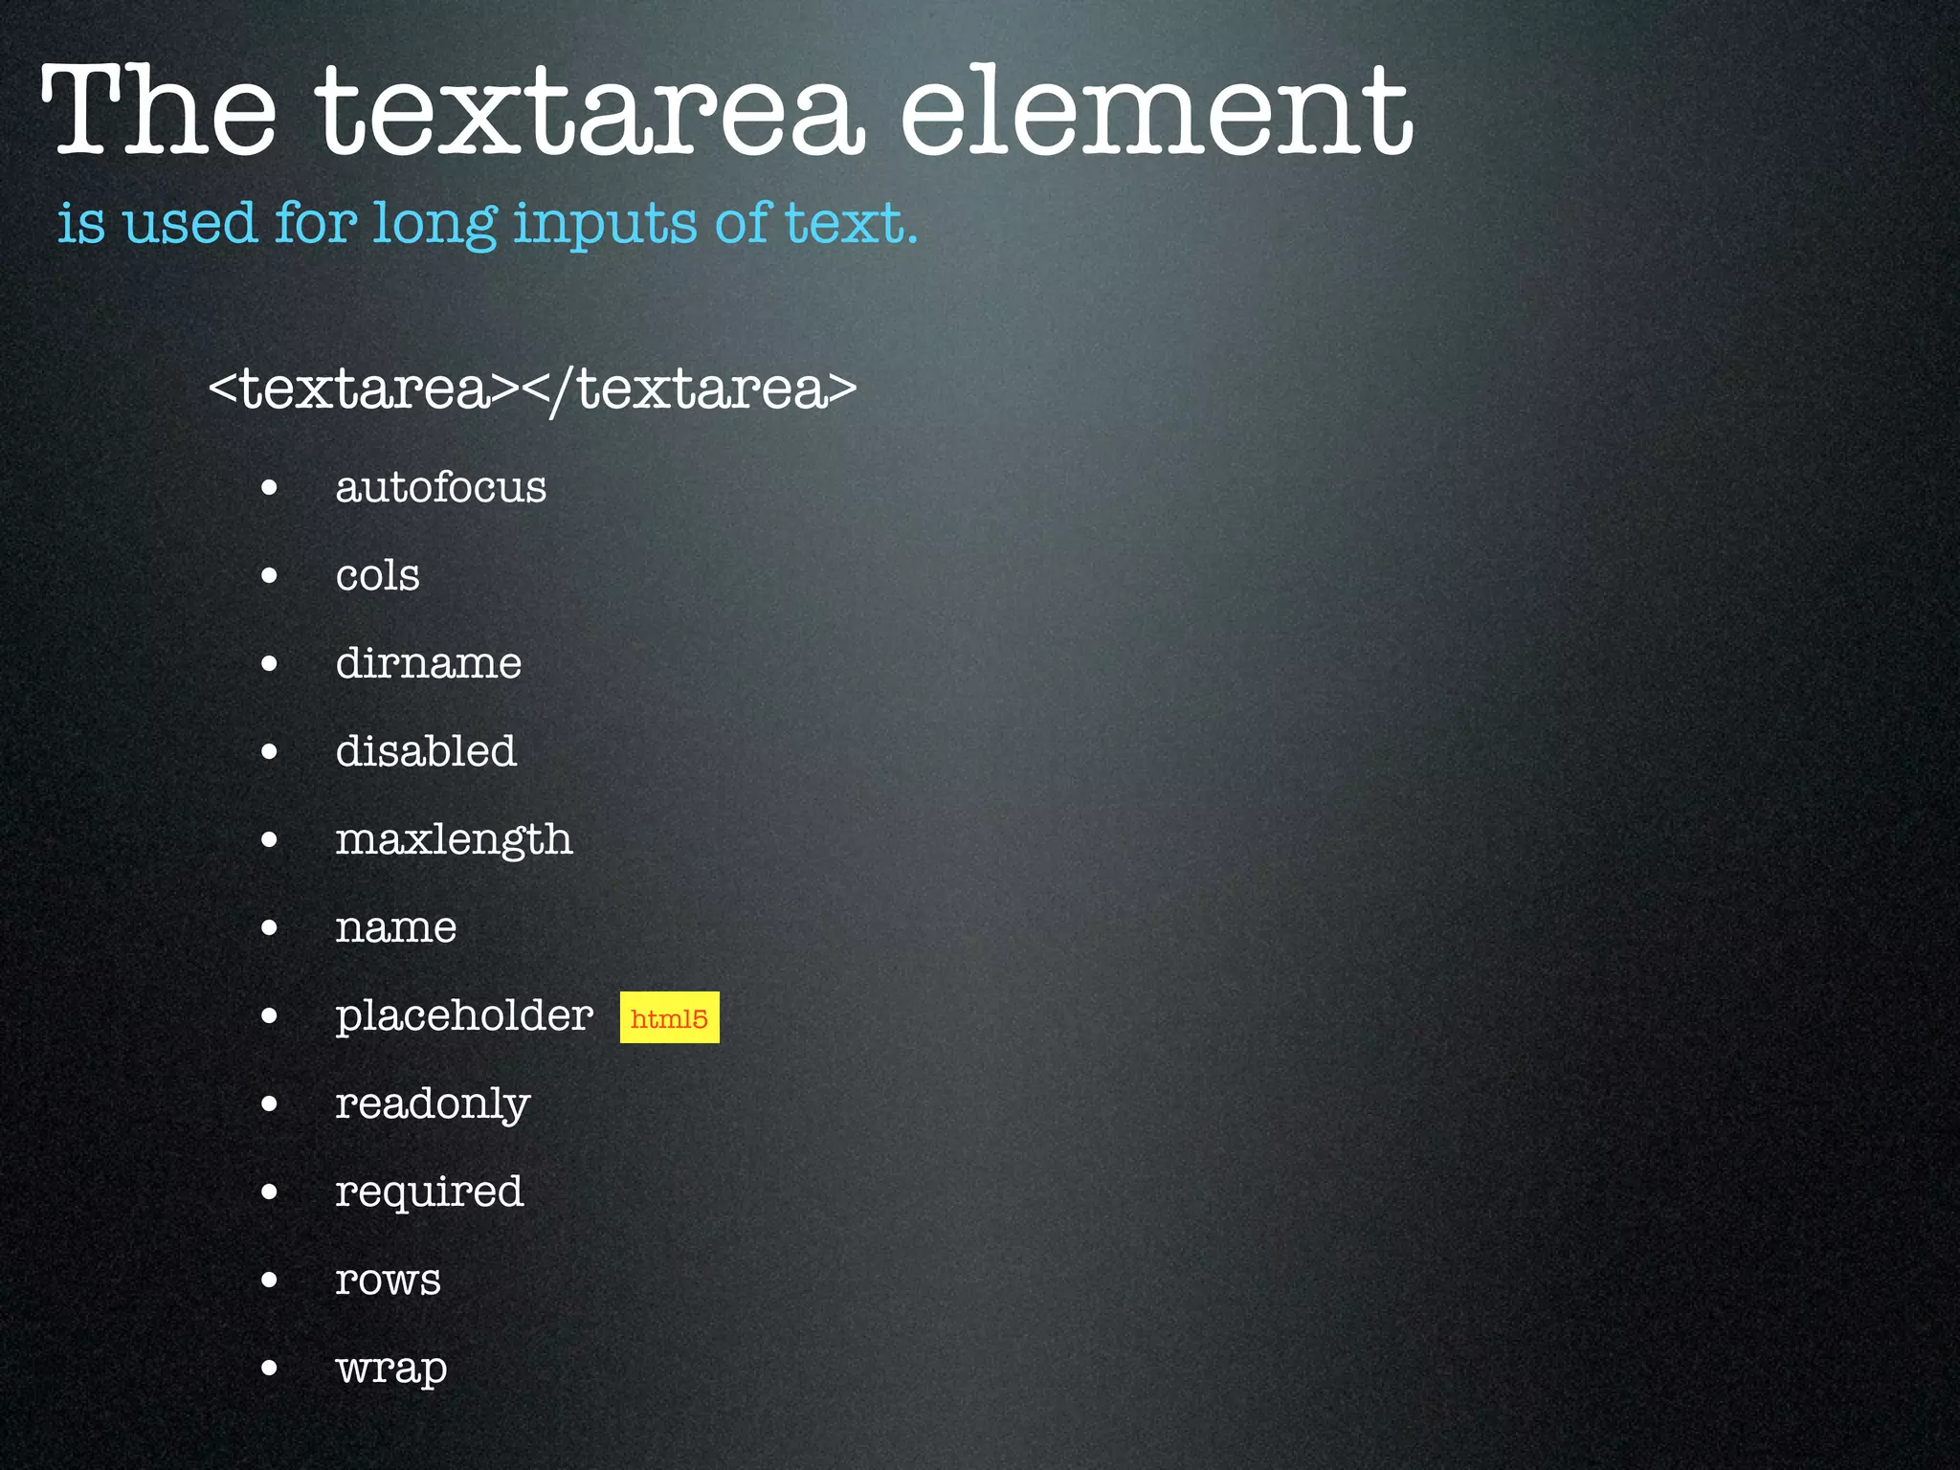Select the 'autofocus' bullet item
This screenshot has height=1470, width=1960.
[440, 487]
